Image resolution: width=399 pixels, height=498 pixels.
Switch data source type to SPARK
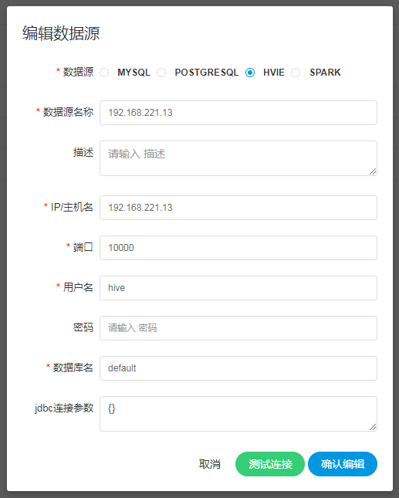tap(296, 73)
